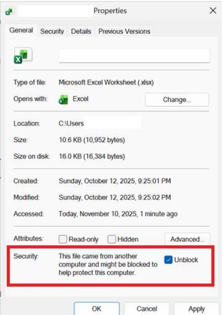Click the Microsoft Excel Worksheet (.xlsx) text
Screen dimensions: 222x315
[106, 82]
